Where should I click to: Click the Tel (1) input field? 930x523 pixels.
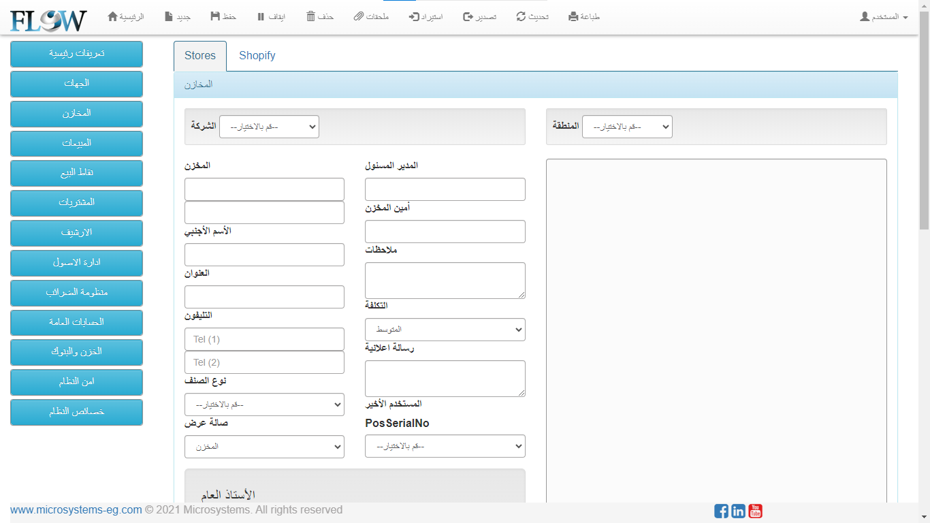[264, 339]
